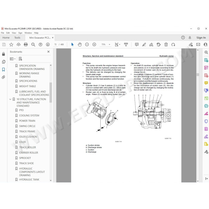Viewport: 209px width, 209px height.
Task: Share a link to the file
Action: pyautogui.click(x=191, y=44)
